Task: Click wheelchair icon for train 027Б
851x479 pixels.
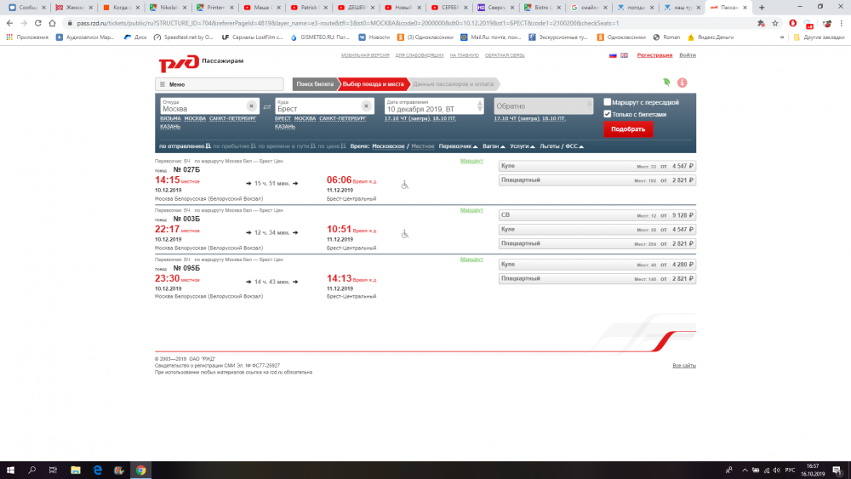Action: click(405, 184)
